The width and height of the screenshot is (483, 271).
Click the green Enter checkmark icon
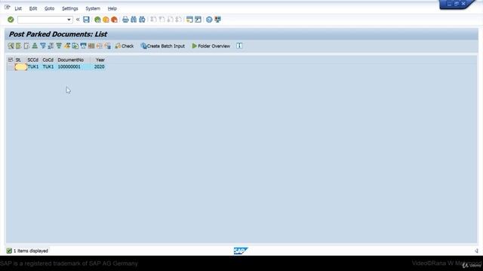[11, 20]
